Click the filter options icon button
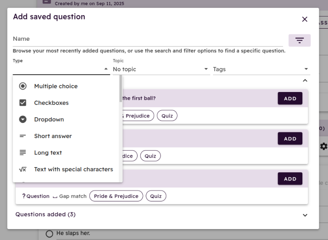Screen dimensions: 328x240 tap(299, 40)
